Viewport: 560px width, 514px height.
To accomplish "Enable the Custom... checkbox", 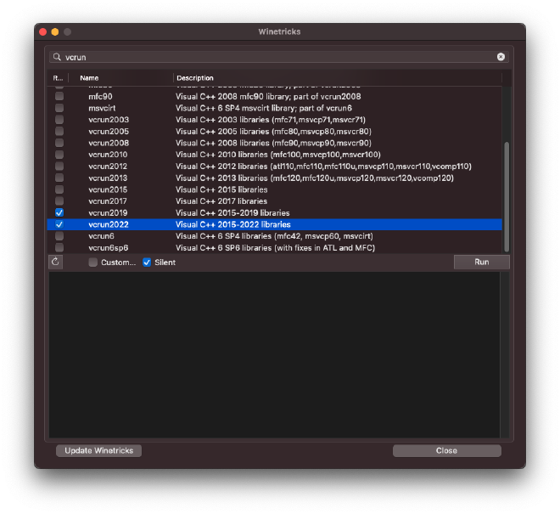I will point(92,263).
